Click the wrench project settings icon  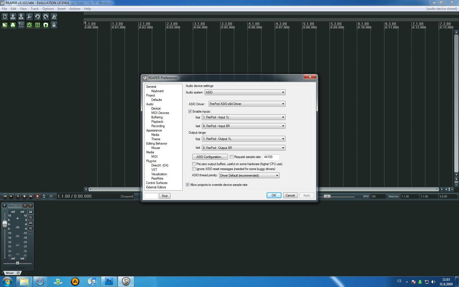pos(29,17)
